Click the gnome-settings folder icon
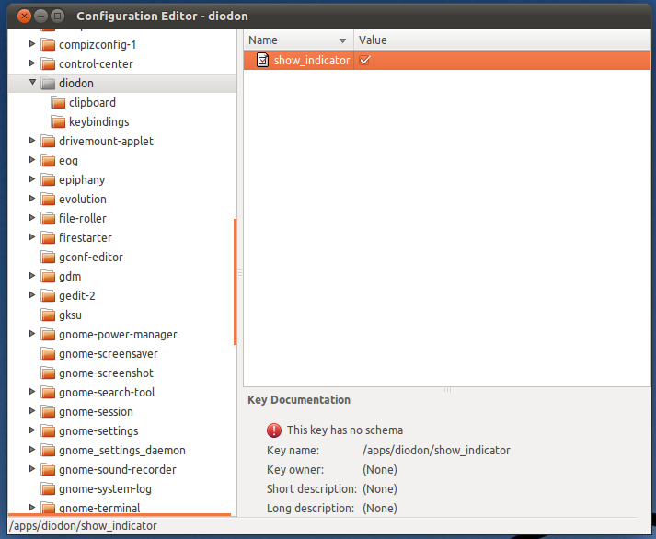This screenshot has width=656, height=539. 48,430
